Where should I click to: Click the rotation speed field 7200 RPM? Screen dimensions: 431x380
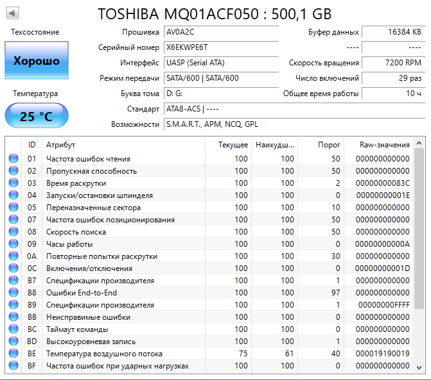point(393,63)
